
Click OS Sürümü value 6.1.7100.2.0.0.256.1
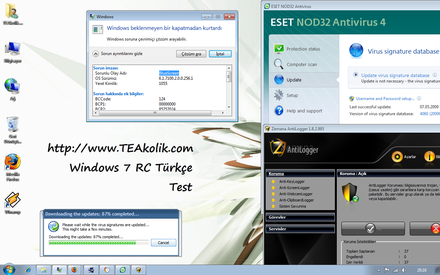point(176,78)
